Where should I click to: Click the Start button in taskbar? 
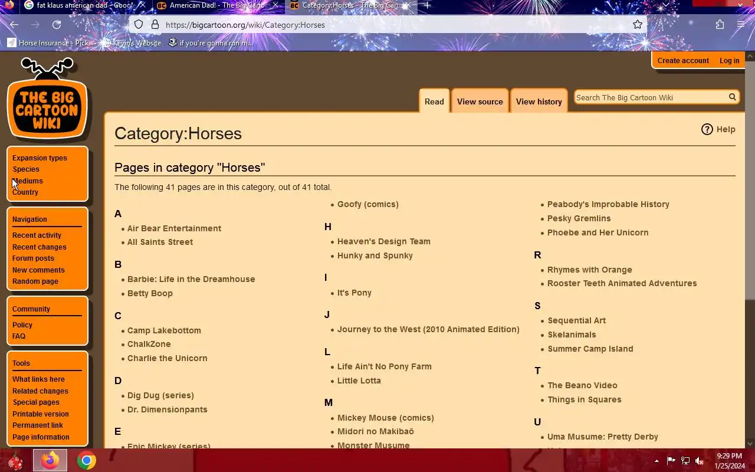coord(15,461)
